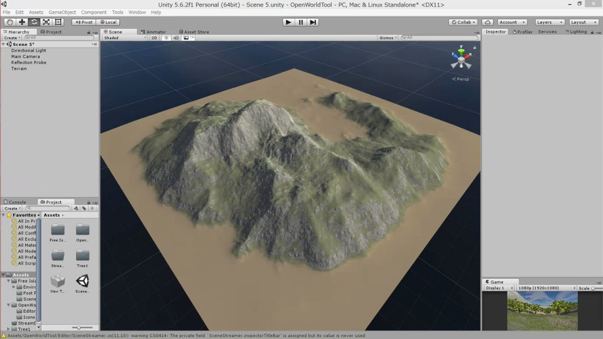Open the Gizmos dropdown
The image size is (603, 339).
388,38
